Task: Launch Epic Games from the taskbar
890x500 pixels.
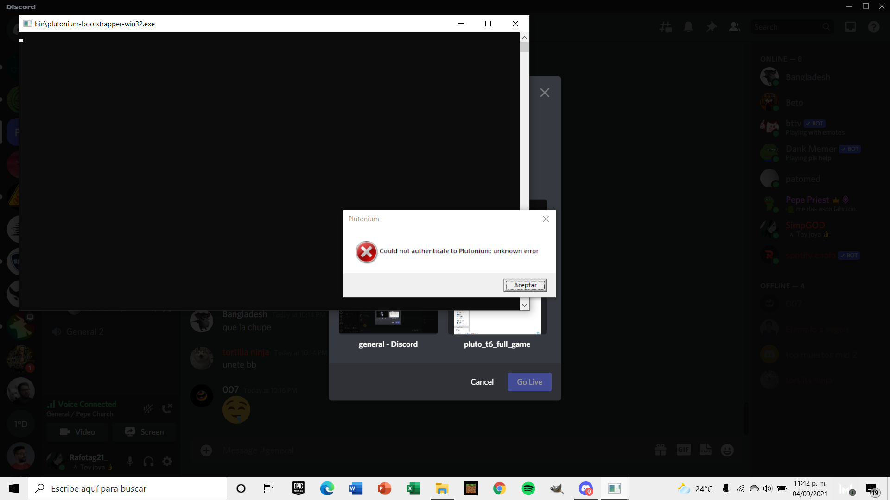Action: point(299,488)
